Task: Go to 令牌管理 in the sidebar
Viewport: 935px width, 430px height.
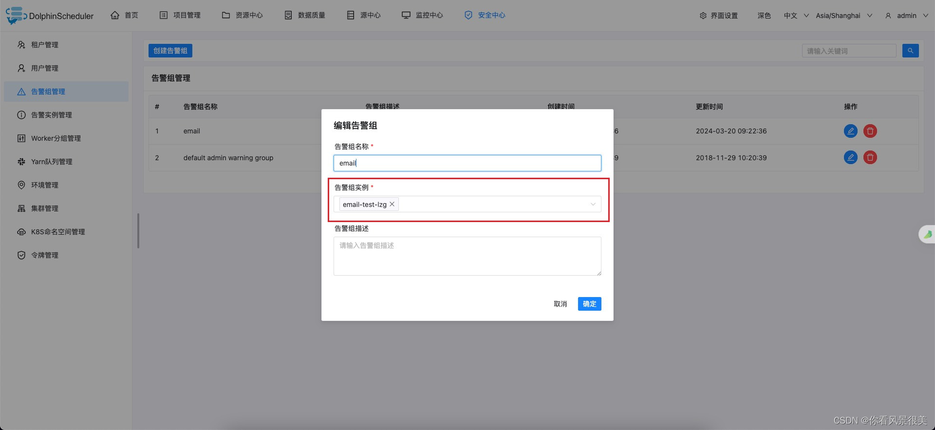Action: pyautogui.click(x=66, y=255)
